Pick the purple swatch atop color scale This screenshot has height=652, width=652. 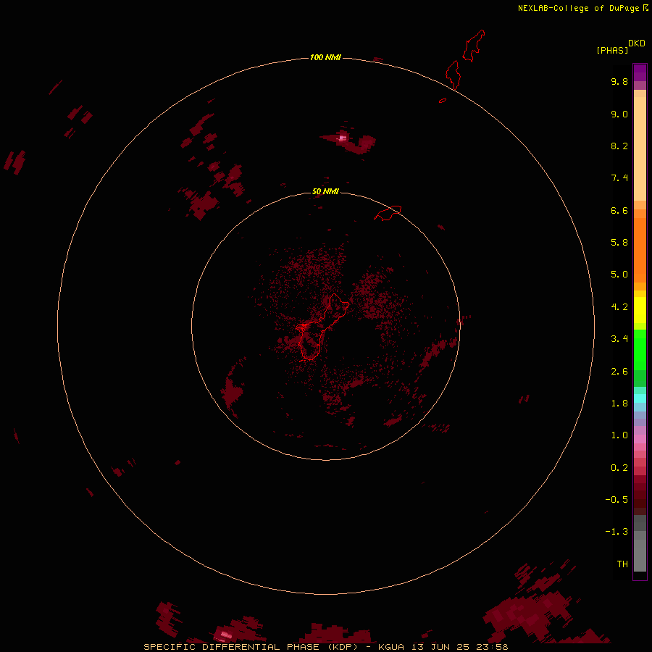pyautogui.click(x=640, y=72)
